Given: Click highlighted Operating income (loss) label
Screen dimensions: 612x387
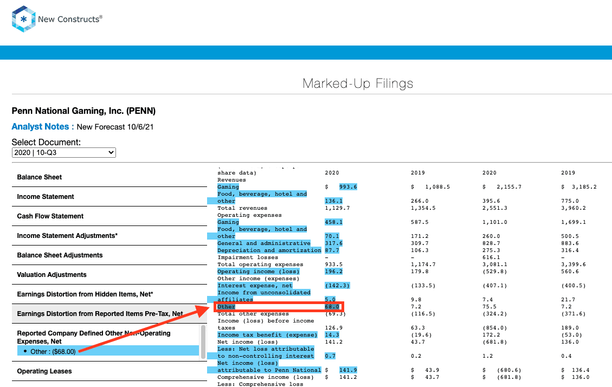Looking at the screenshot, I should coord(259,271).
